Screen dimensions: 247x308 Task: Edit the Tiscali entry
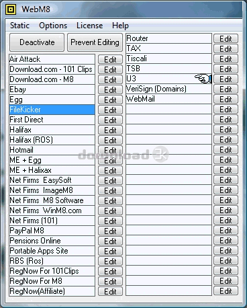(x=226, y=59)
